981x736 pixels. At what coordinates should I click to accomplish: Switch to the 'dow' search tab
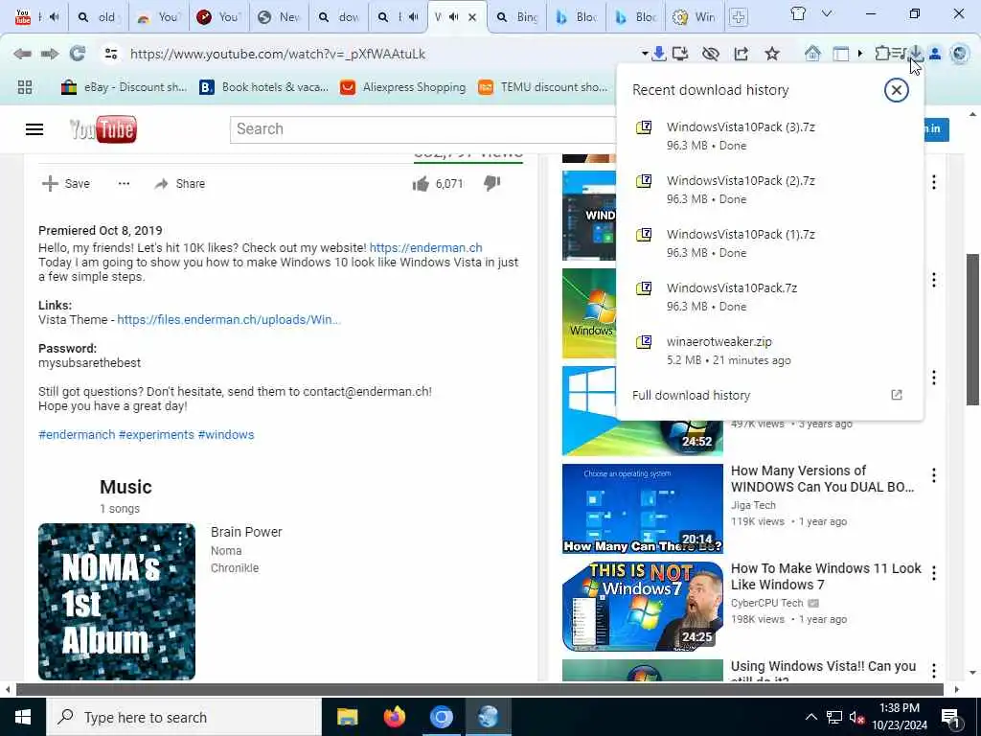click(340, 17)
